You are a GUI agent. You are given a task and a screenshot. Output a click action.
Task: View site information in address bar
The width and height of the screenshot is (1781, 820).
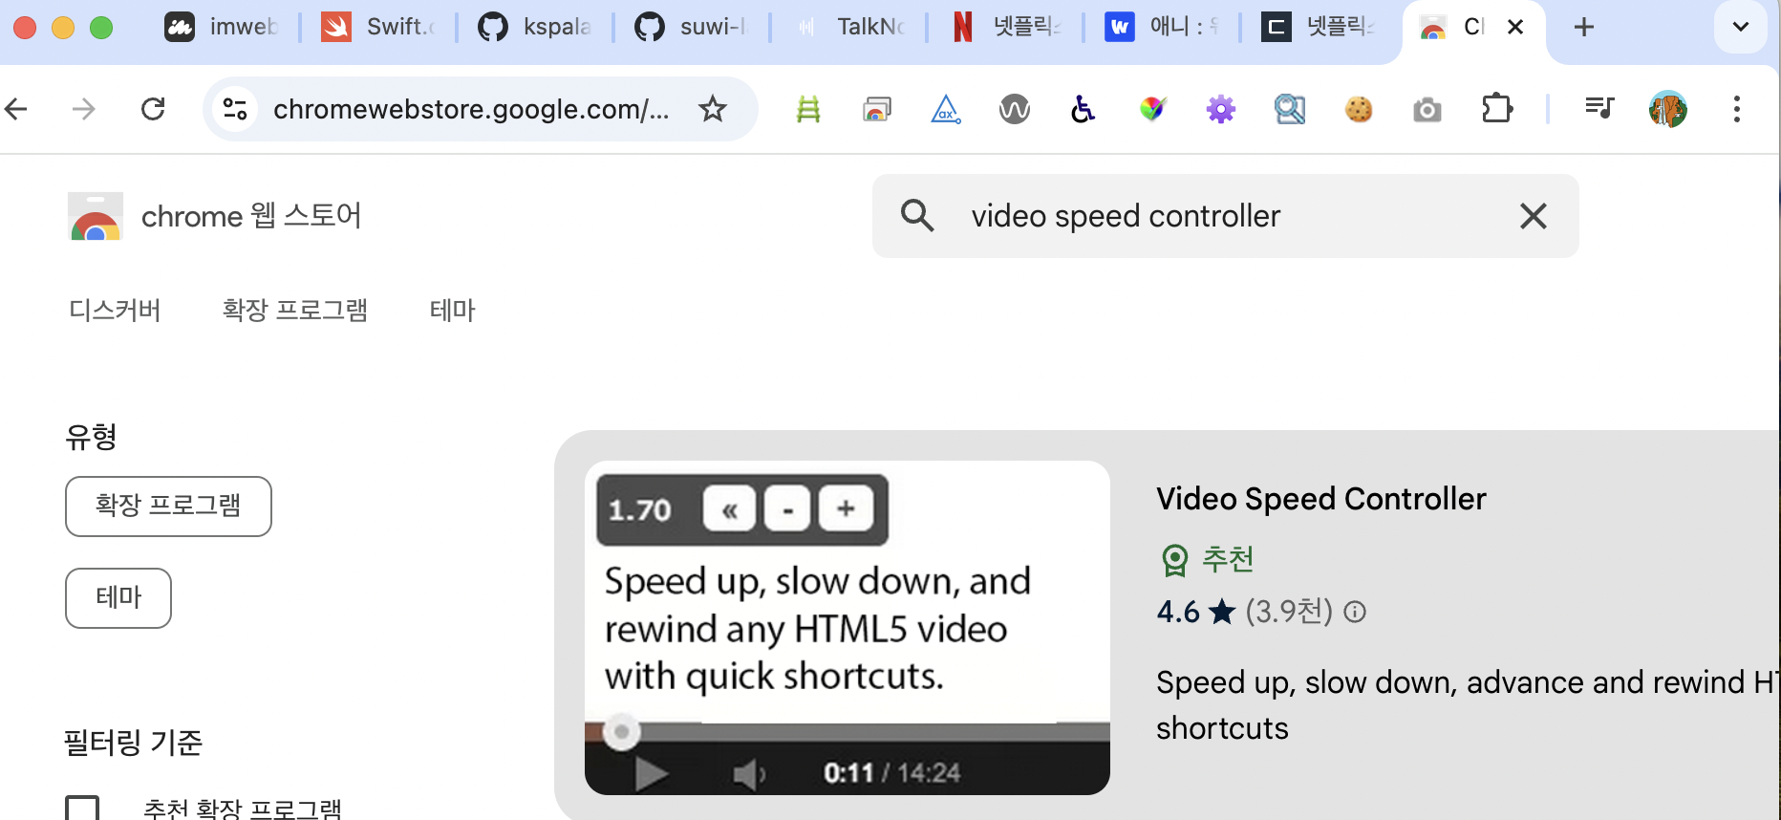pos(235,109)
